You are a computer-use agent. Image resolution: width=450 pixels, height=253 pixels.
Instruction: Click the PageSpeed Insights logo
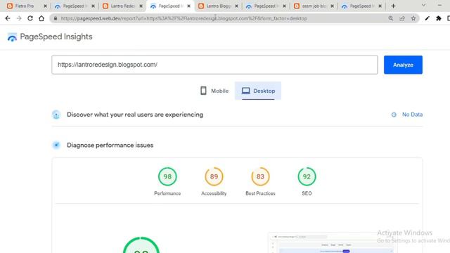(x=12, y=37)
